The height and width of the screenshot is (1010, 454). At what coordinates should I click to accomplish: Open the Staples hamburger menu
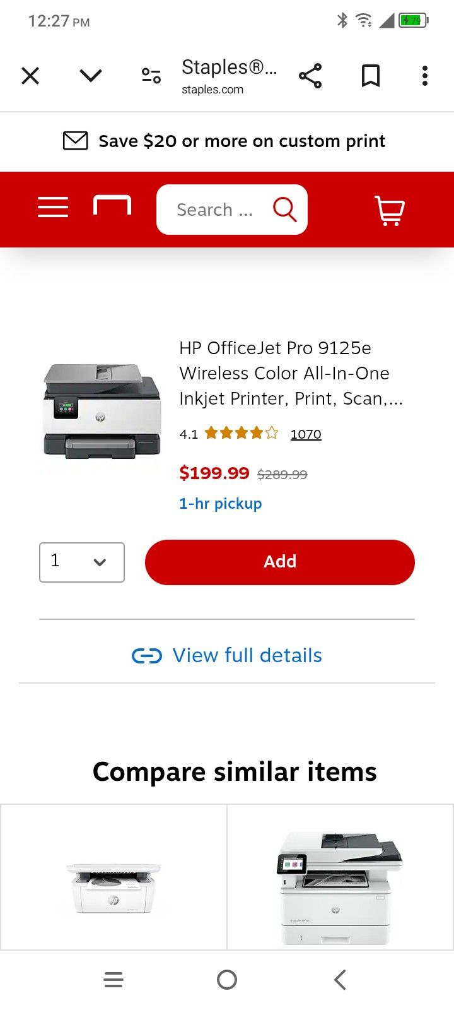pos(53,207)
